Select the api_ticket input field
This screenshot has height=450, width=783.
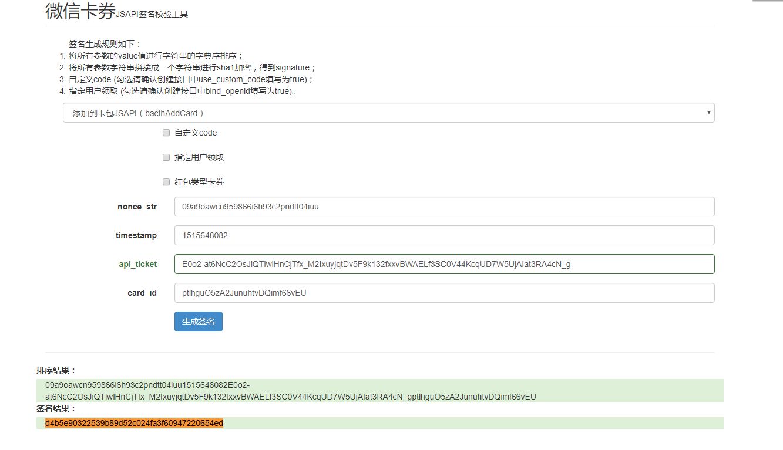[x=444, y=264]
